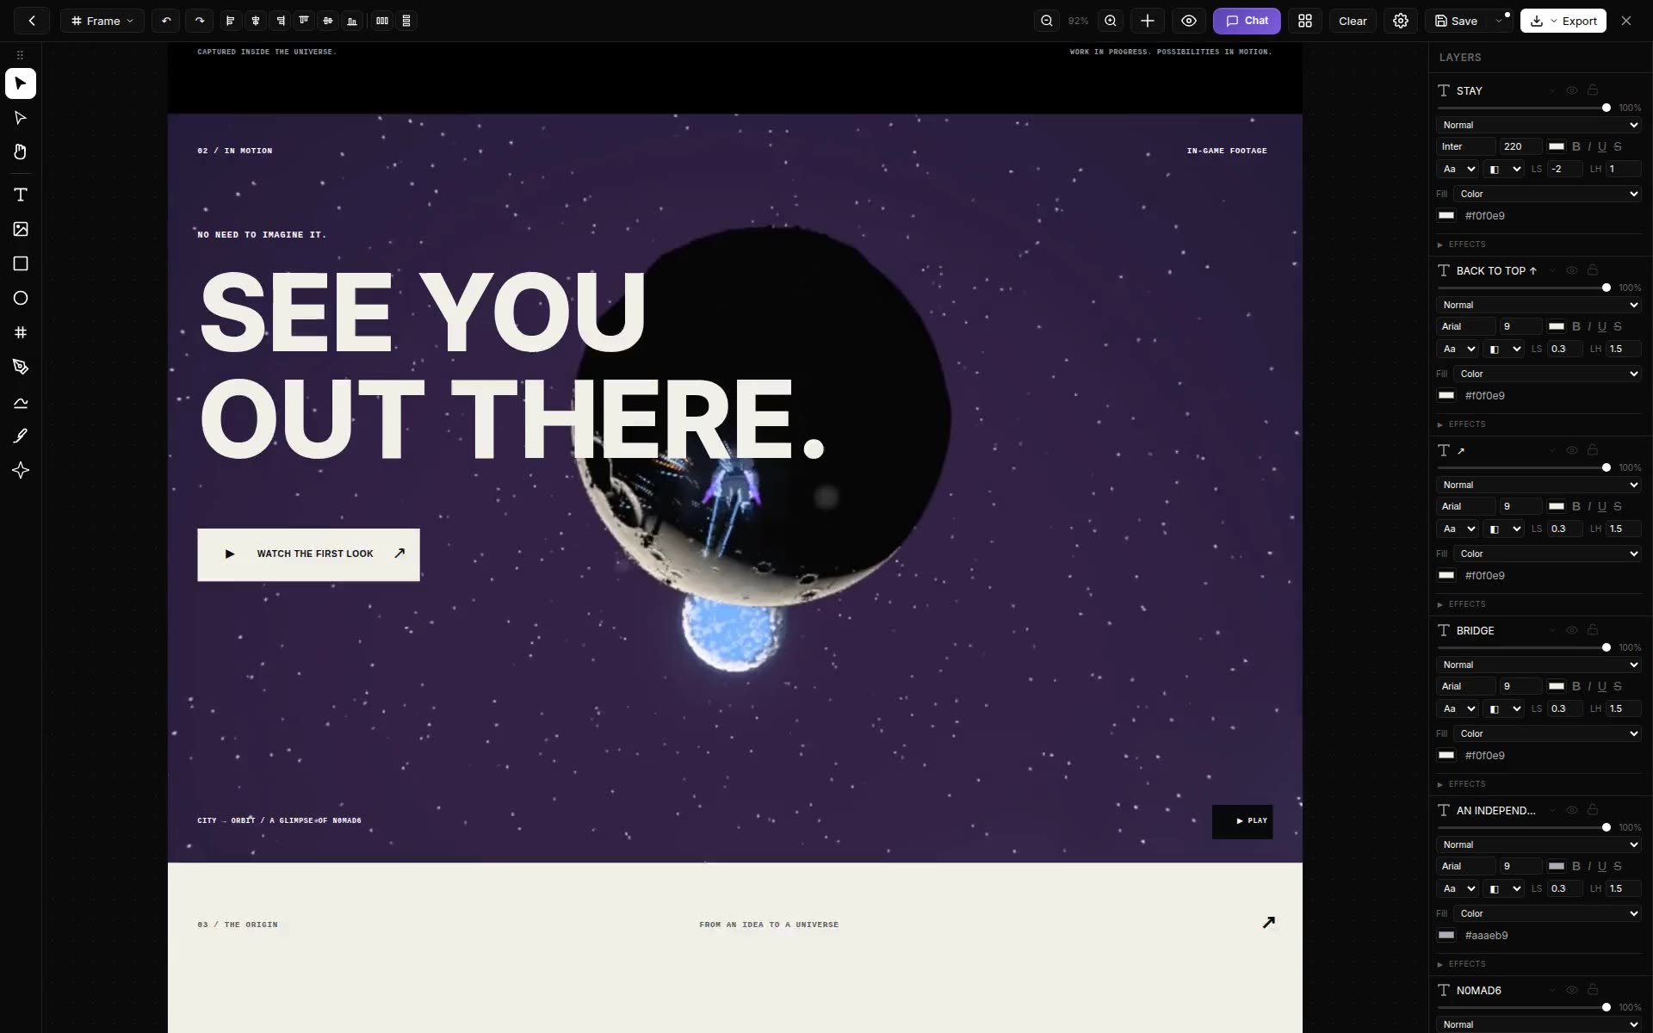Hide the STAY layer
The width and height of the screenshot is (1653, 1033).
pyautogui.click(x=1572, y=90)
